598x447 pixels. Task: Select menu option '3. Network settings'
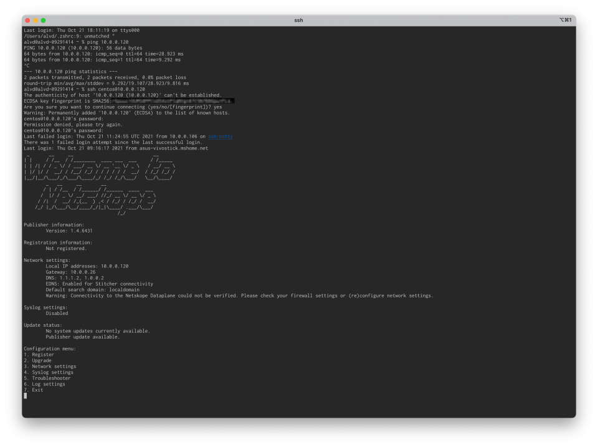(x=50, y=367)
